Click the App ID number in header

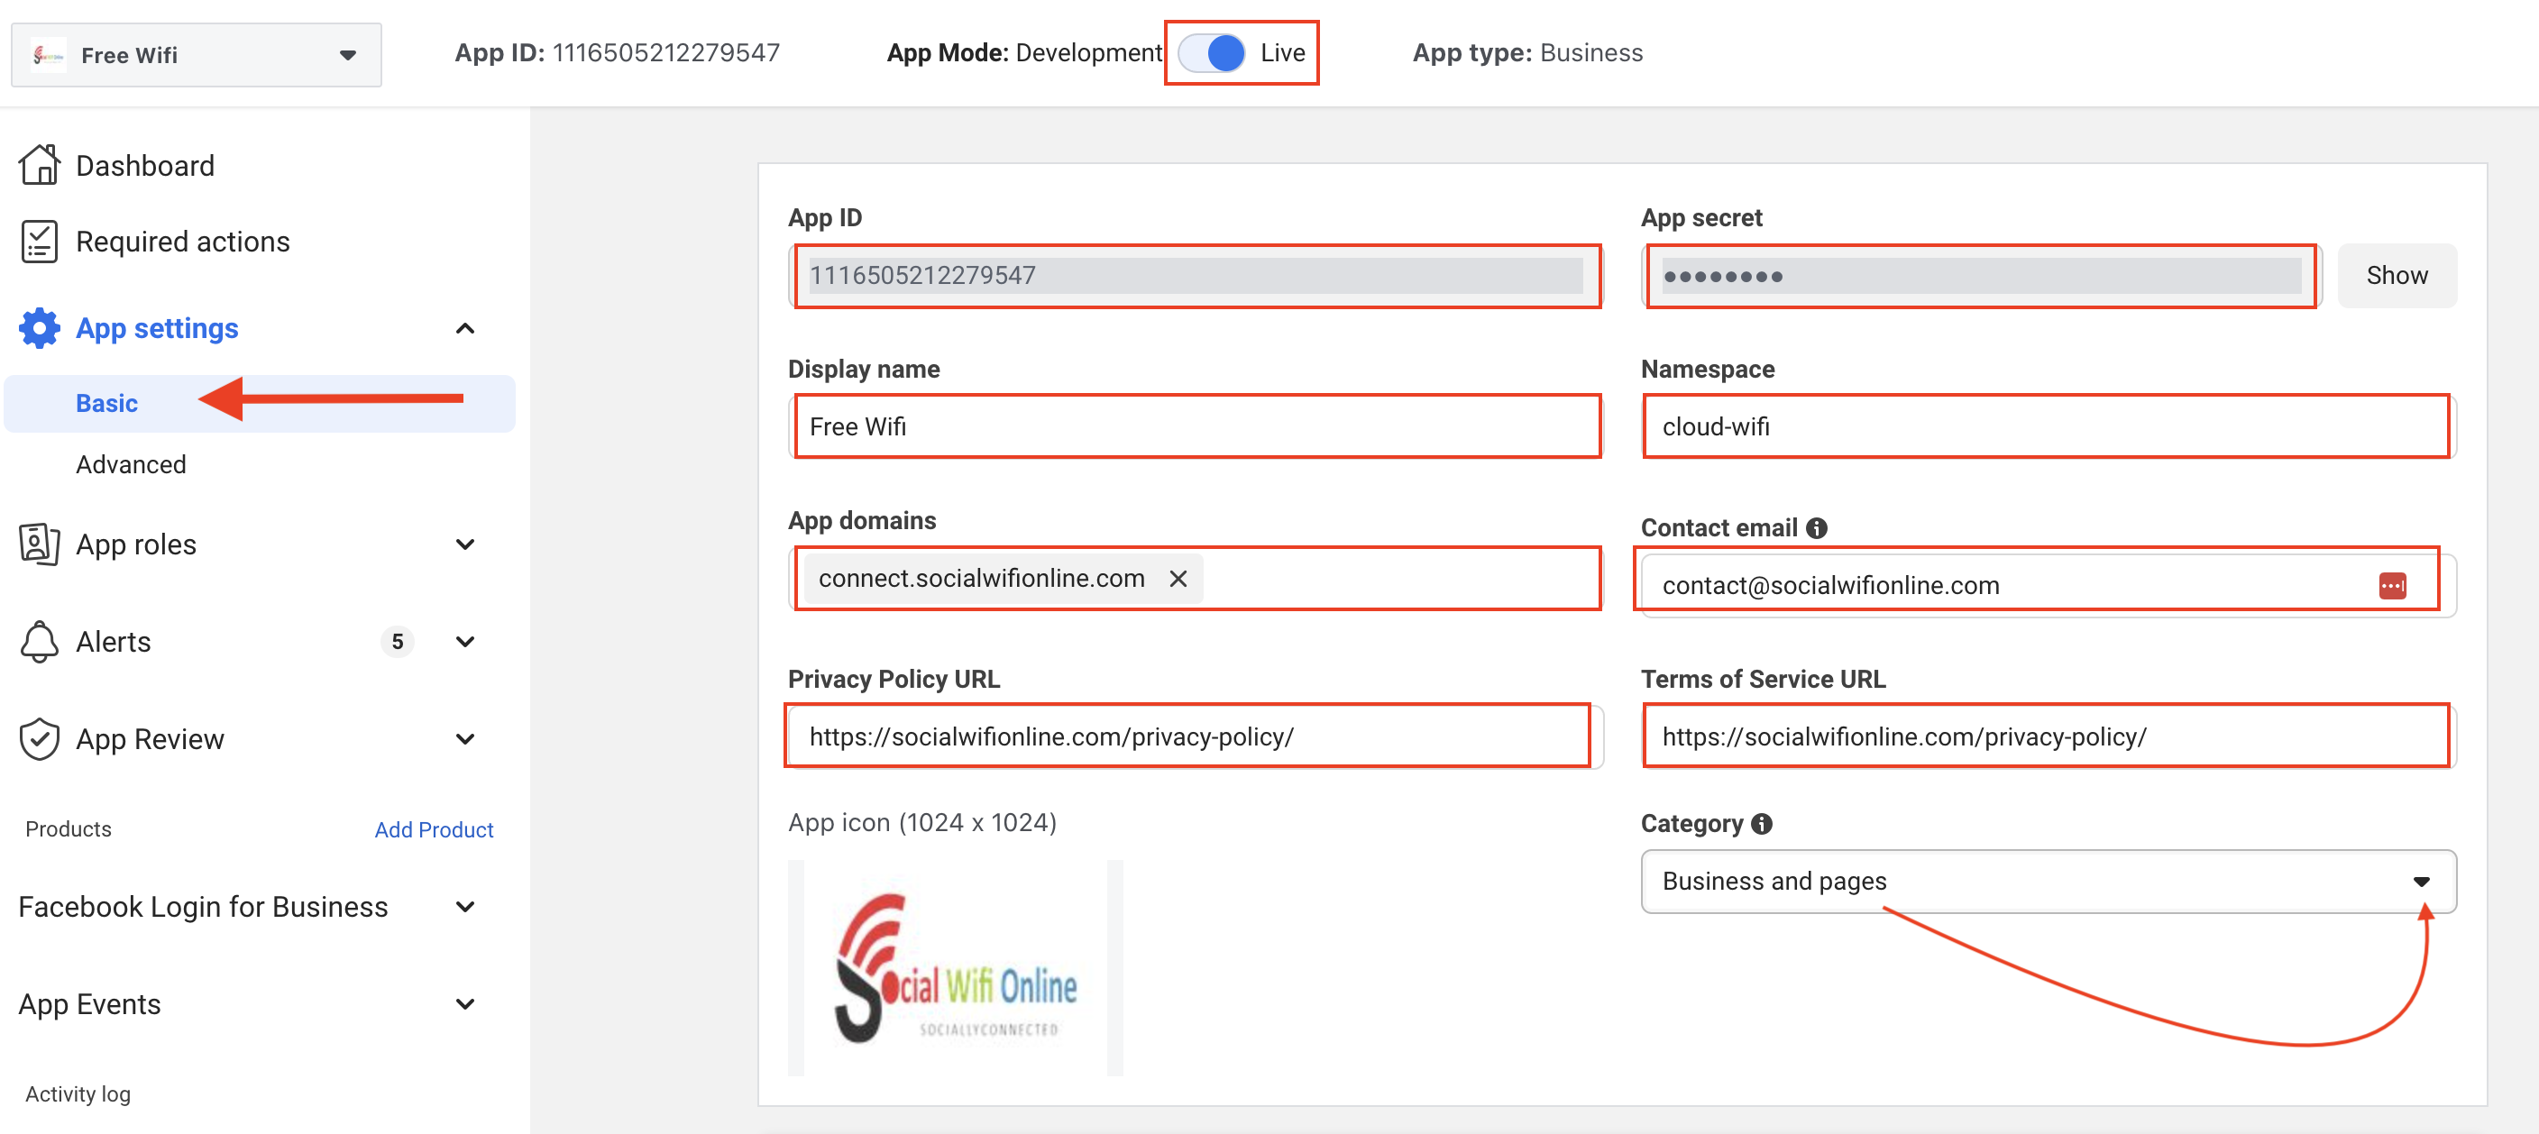click(666, 52)
